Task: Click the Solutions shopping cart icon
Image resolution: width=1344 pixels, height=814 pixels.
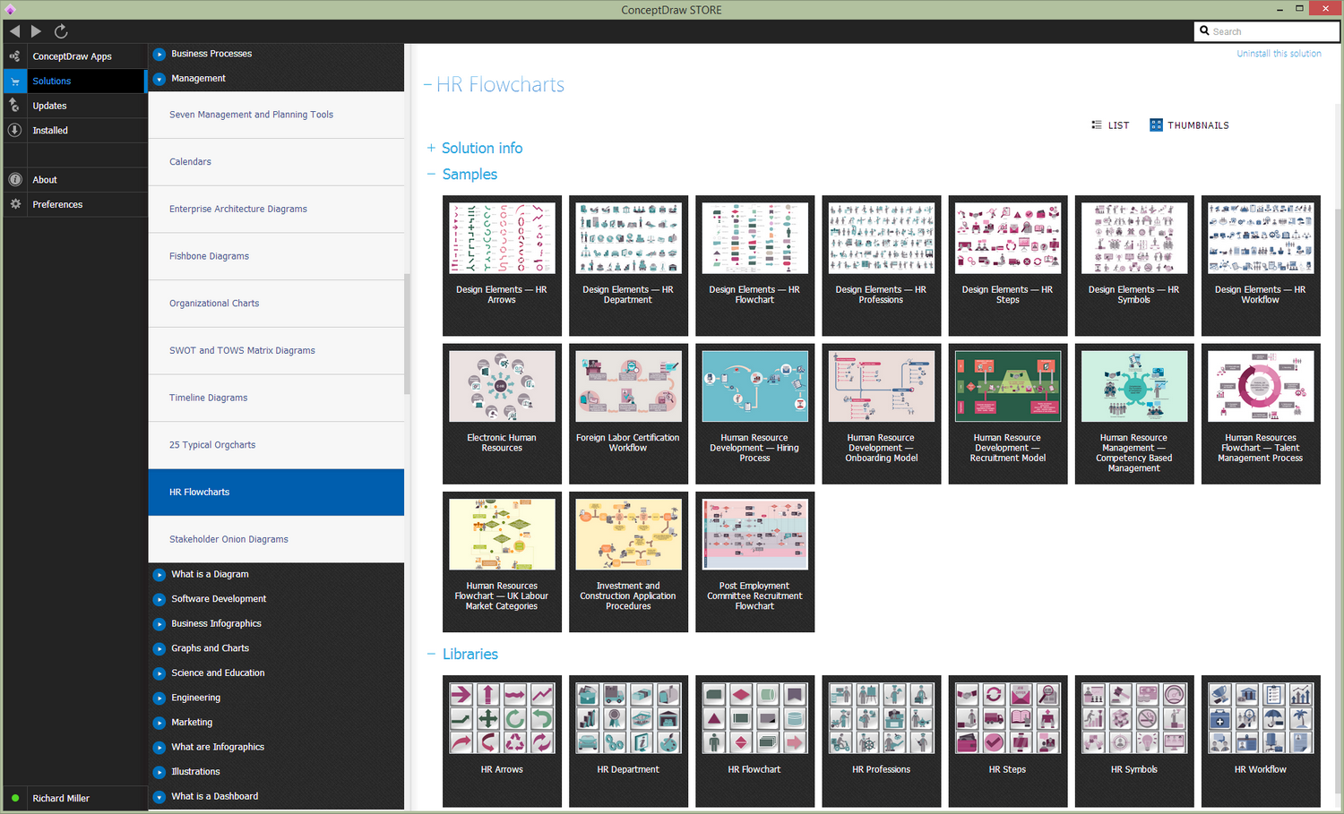Action: pyautogui.click(x=15, y=81)
